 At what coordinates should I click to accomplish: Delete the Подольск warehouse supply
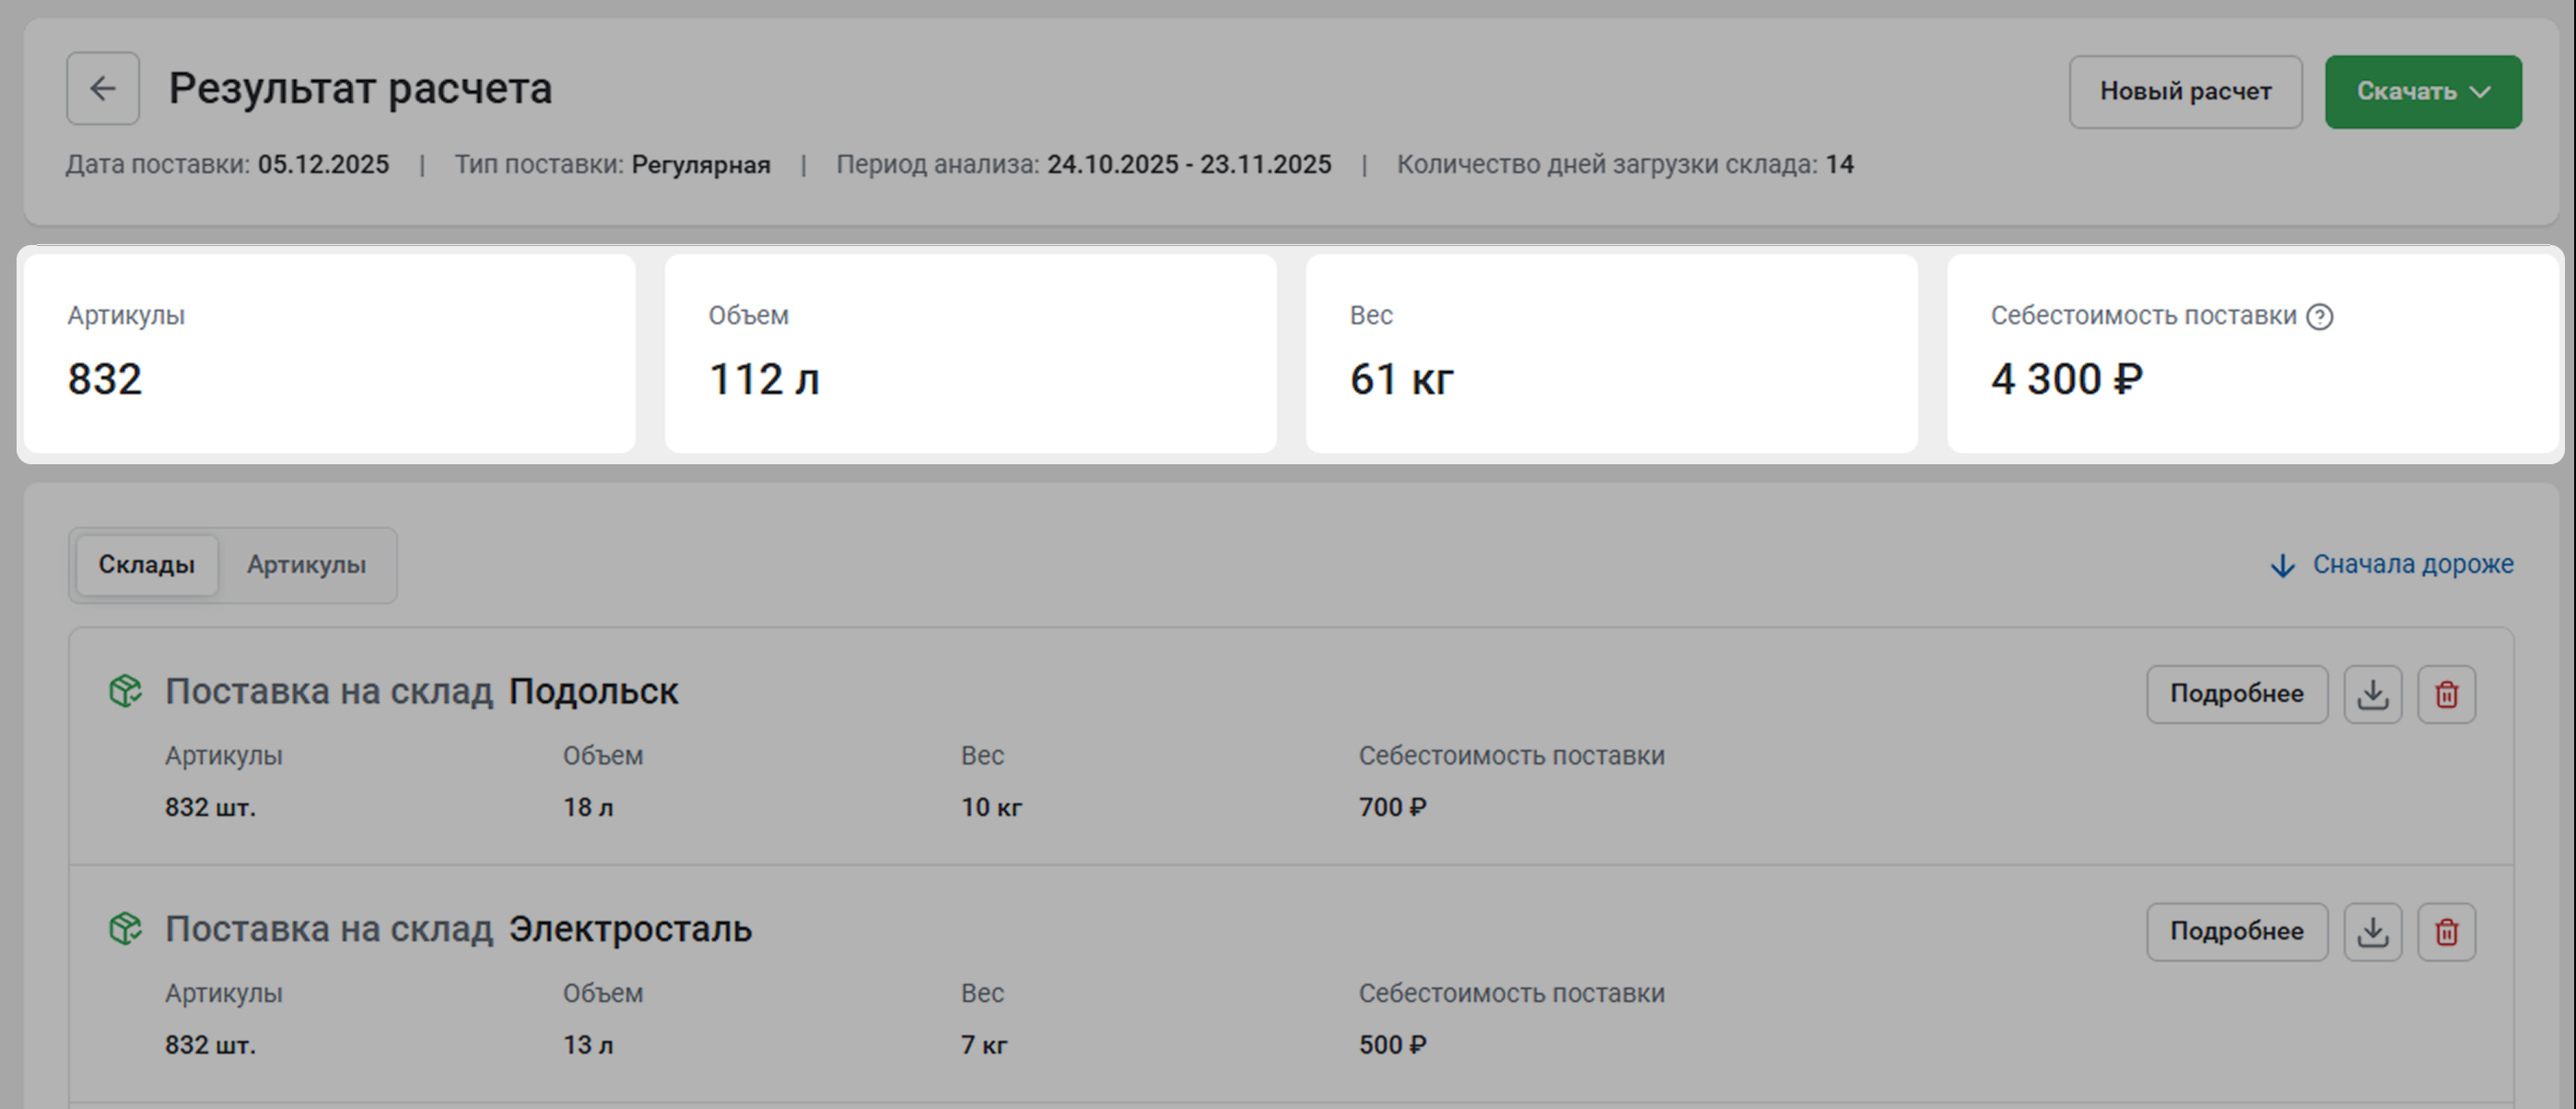tap(2446, 694)
